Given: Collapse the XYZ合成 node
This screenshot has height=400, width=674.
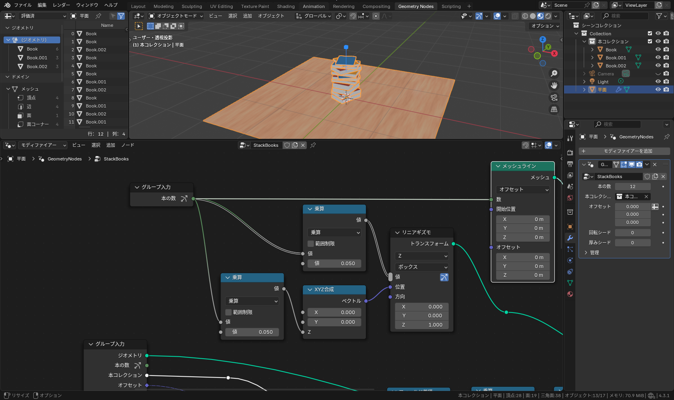Looking at the screenshot, I should [x=310, y=290].
